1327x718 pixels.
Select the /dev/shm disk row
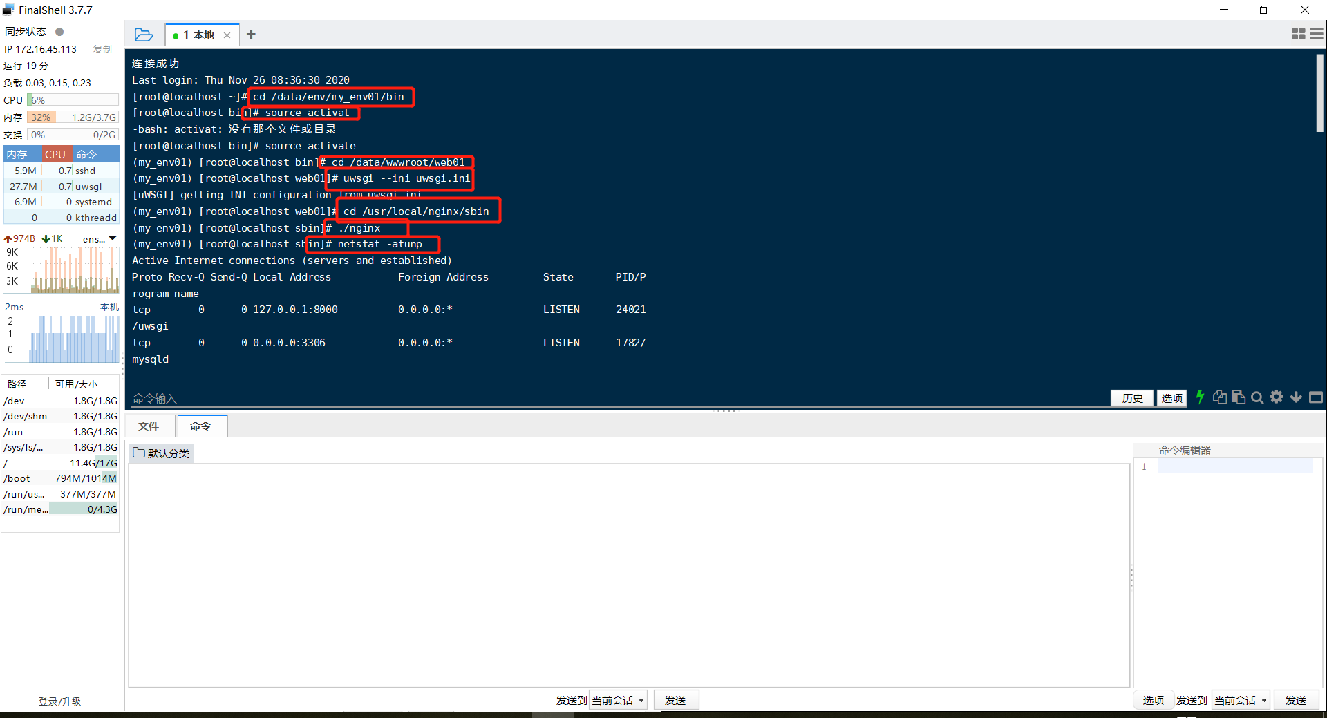tap(61, 416)
